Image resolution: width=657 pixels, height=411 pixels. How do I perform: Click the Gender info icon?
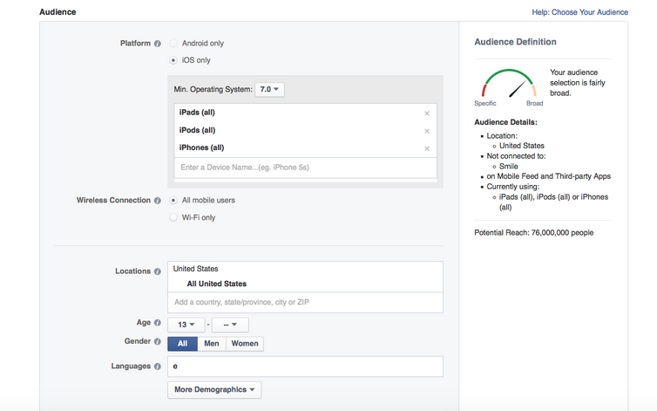tap(158, 342)
